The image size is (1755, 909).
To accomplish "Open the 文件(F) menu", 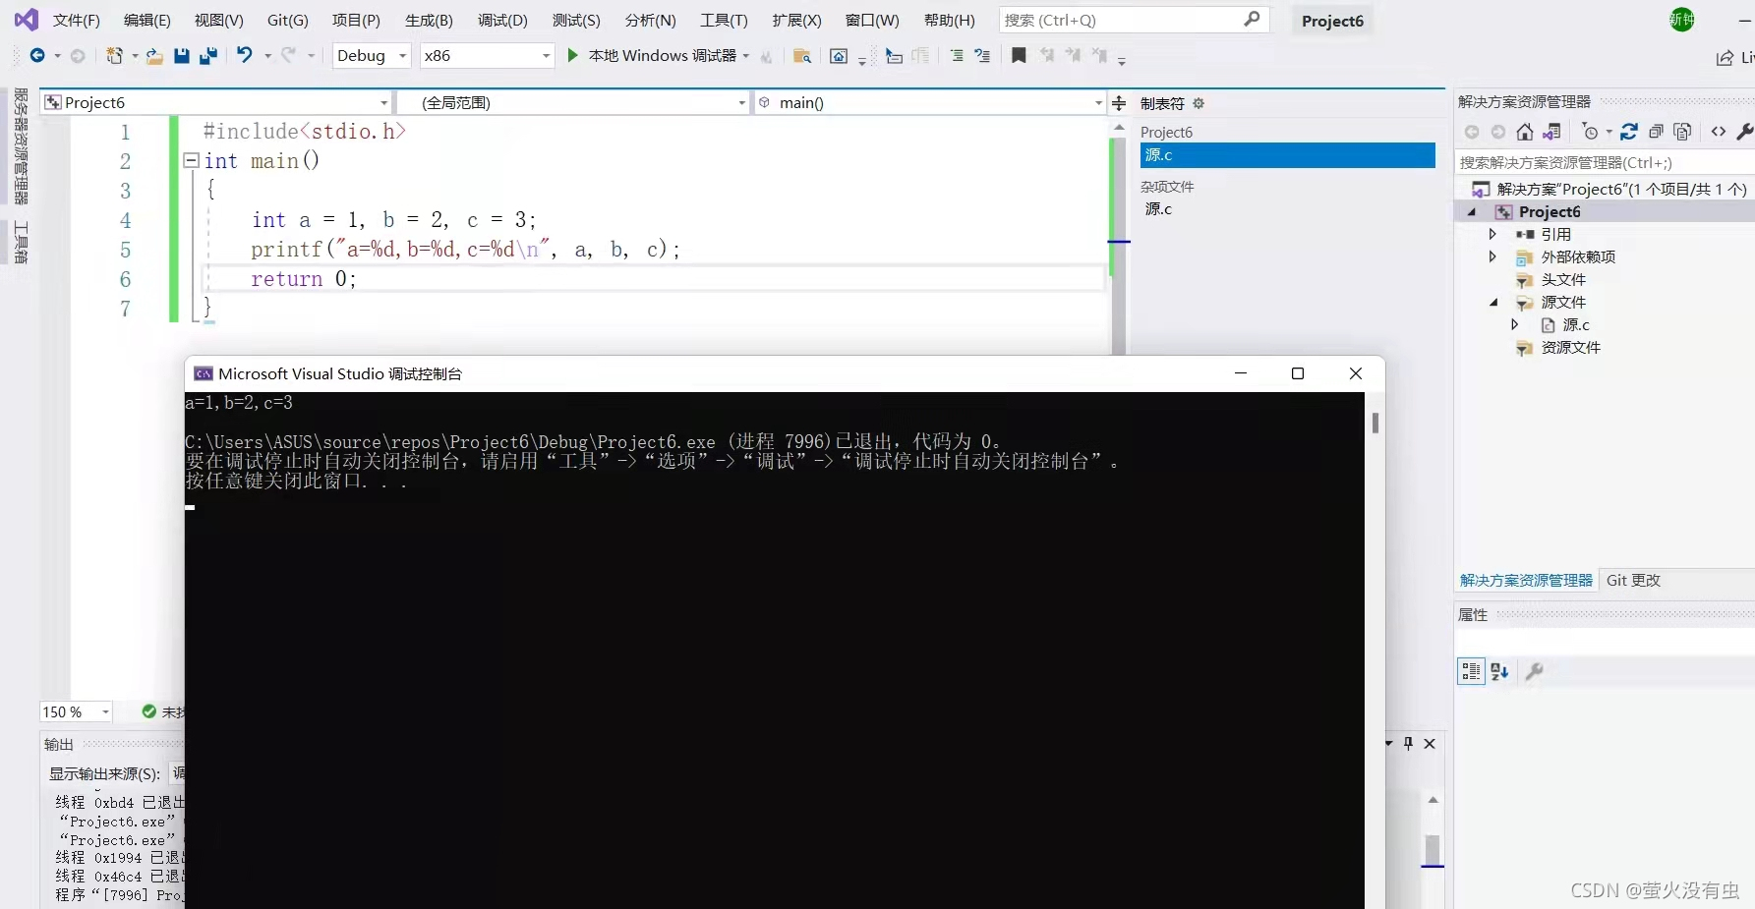I will click(x=76, y=21).
